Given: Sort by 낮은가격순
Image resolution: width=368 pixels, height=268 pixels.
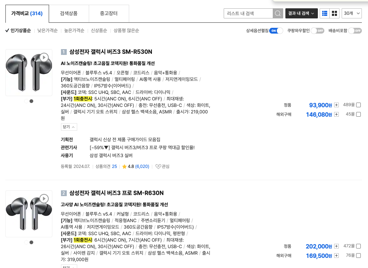Looking at the screenshot, I should click(x=47, y=31).
